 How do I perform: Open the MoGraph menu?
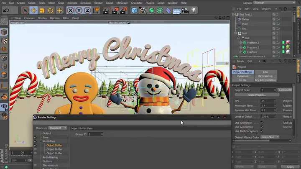click(x=122, y=3)
